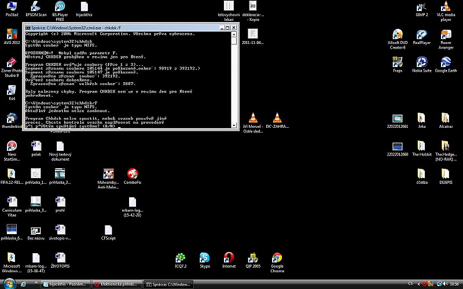Open CS language indicator in taskbar
Screen dimensions: 463x289
[410, 284]
